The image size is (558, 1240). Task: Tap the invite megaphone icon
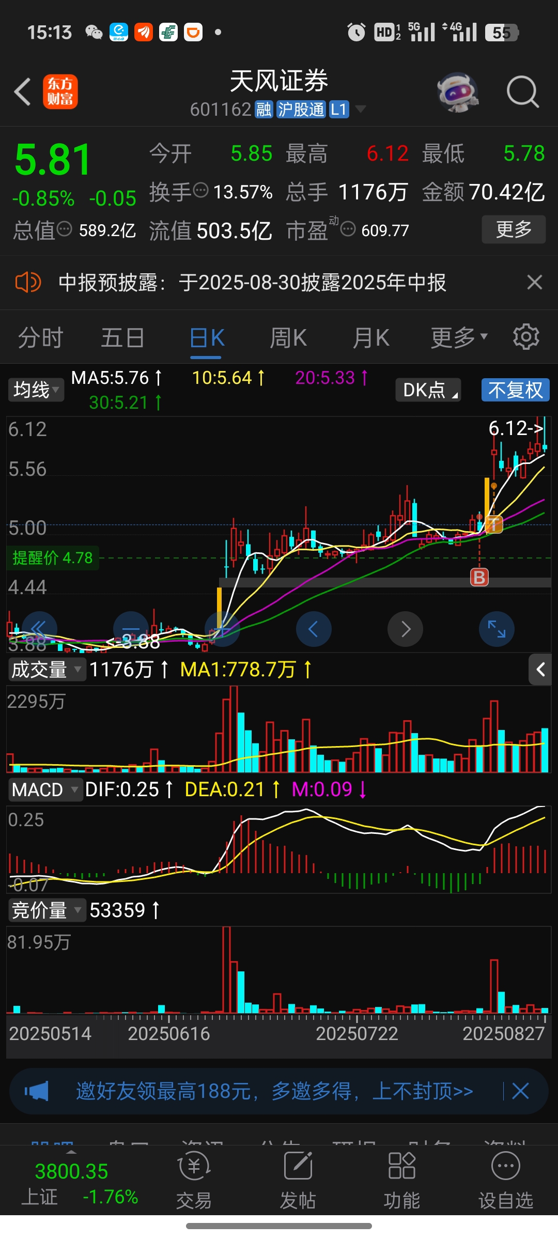[37, 1091]
